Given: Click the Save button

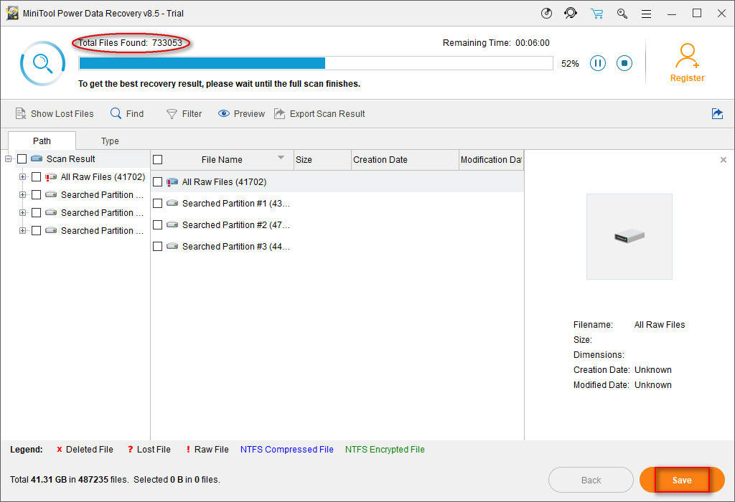Looking at the screenshot, I should tap(682, 480).
